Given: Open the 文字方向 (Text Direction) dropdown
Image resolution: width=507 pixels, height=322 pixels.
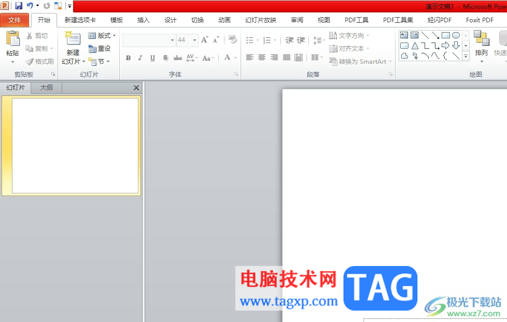Looking at the screenshot, I should (x=349, y=36).
